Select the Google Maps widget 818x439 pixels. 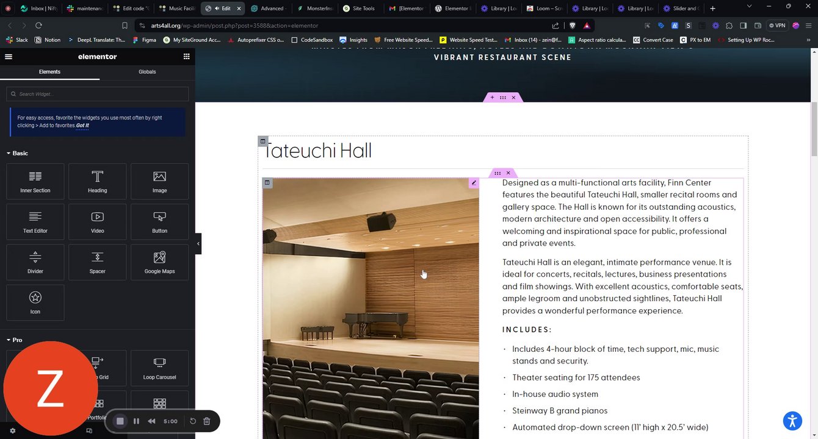(x=159, y=262)
